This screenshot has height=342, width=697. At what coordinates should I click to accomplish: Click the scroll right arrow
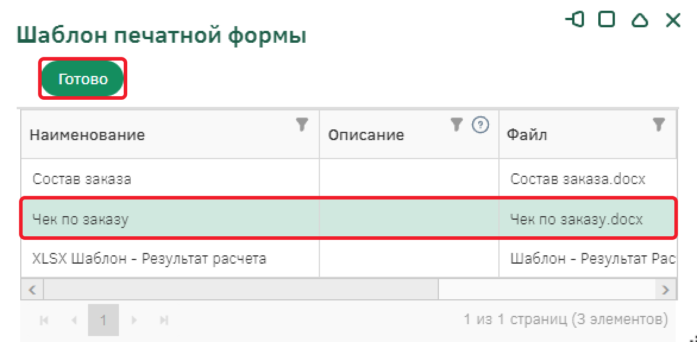665,290
